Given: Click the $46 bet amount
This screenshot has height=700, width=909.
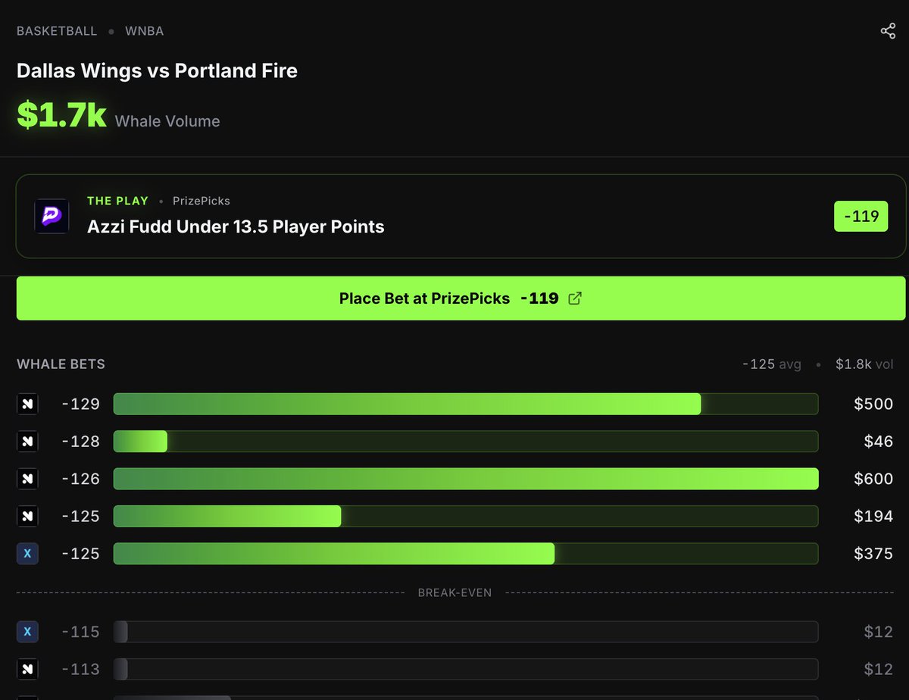Looking at the screenshot, I should point(878,441).
